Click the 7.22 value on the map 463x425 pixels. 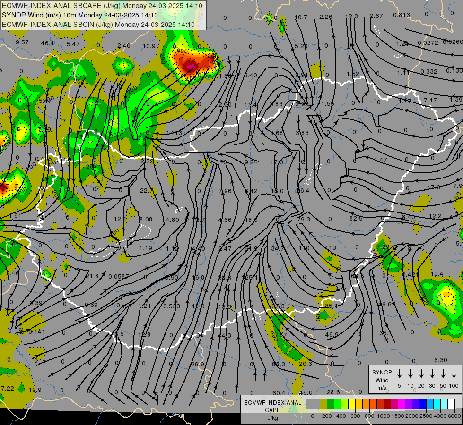[8, 389]
